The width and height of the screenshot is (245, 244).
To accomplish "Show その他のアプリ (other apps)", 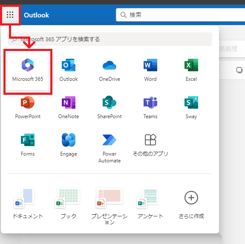I will point(150,145).
